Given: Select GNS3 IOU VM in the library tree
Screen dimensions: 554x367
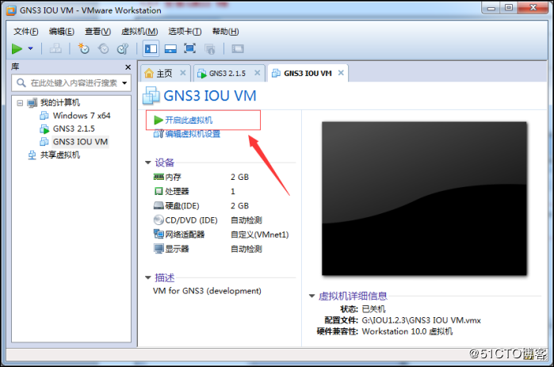Looking at the screenshot, I should pyautogui.click(x=80, y=142).
